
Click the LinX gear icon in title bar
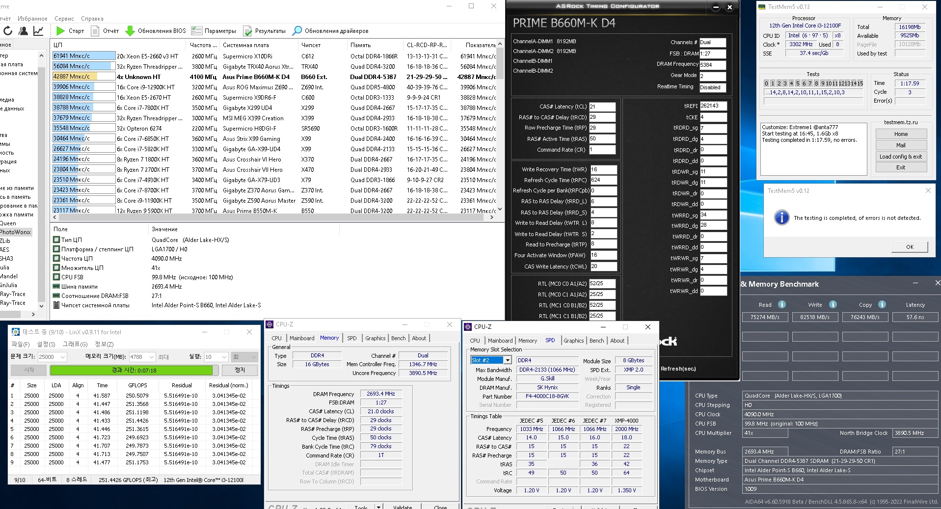coord(16,332)
